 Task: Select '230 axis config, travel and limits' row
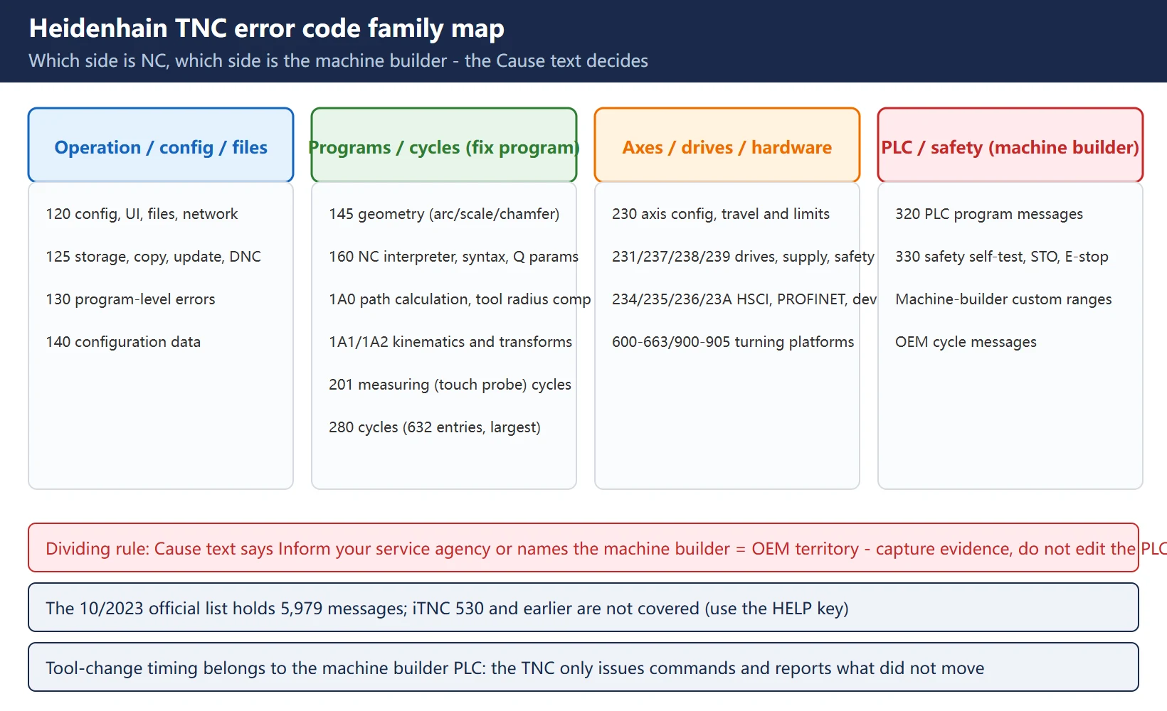pyautogui.click(x=721, y=214)
